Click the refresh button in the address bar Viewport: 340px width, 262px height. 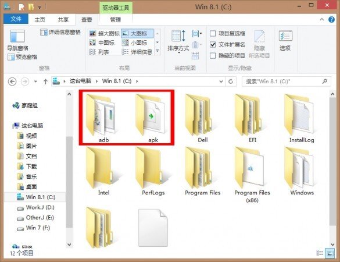[231, 82]
